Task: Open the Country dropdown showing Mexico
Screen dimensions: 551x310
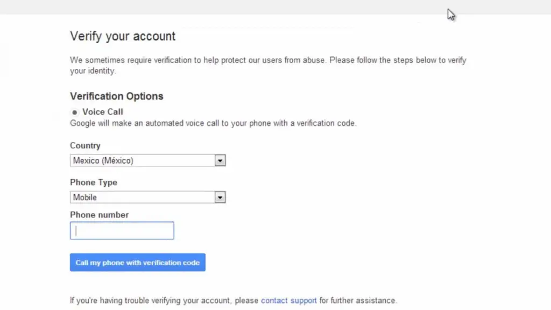Action: coord(147,160)
